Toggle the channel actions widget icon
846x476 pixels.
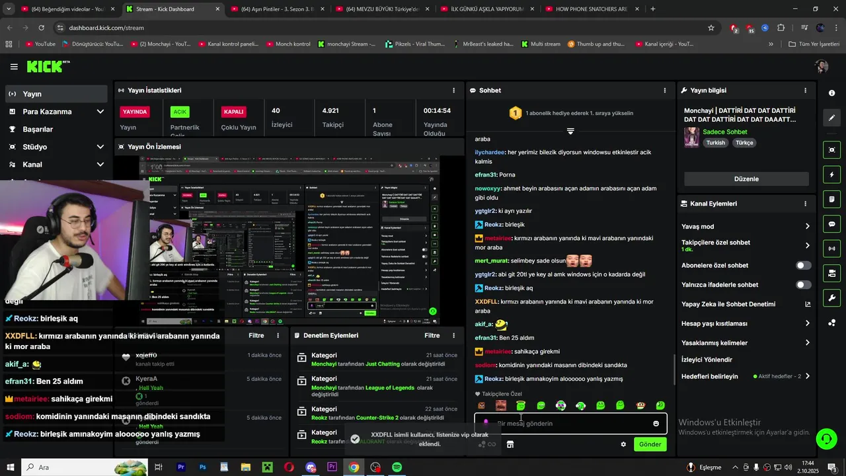832,273
